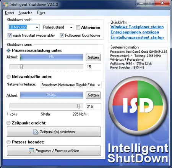Minimize the Intelligent Shutdown window
This screenshot has width=172, height=168.
[141, 3]
